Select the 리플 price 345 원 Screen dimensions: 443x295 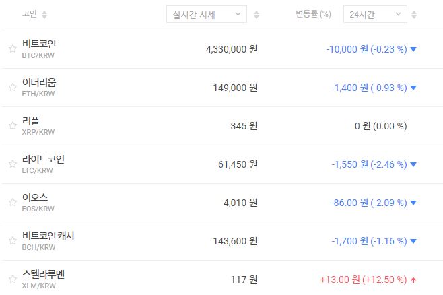coord(244,126)
